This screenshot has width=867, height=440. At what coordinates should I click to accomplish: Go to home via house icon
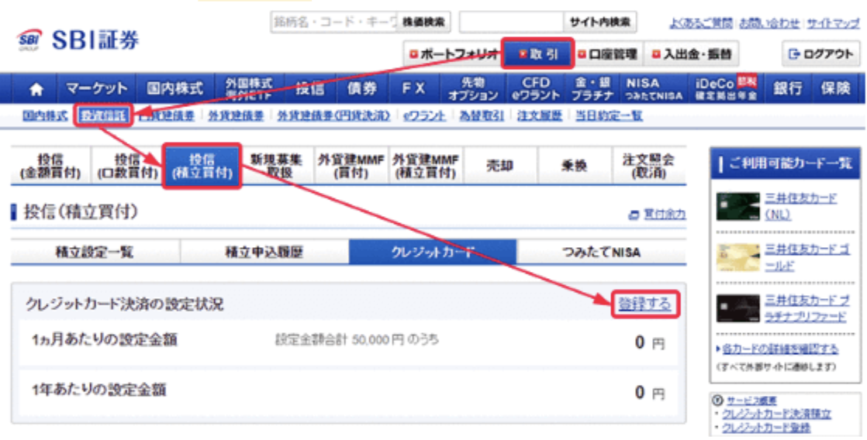point(36,88)
